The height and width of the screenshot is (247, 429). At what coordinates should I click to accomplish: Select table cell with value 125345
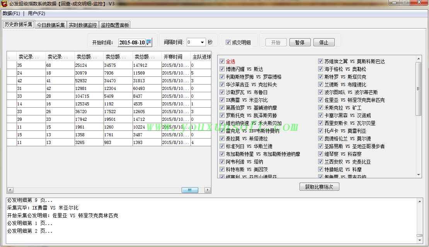[x=89, y=104]
